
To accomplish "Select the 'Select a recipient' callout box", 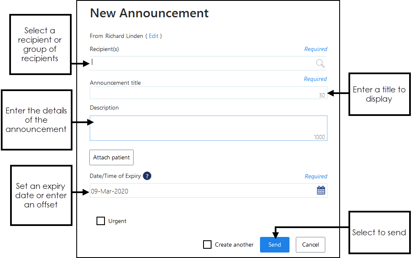I will click(x=40, y=45).
